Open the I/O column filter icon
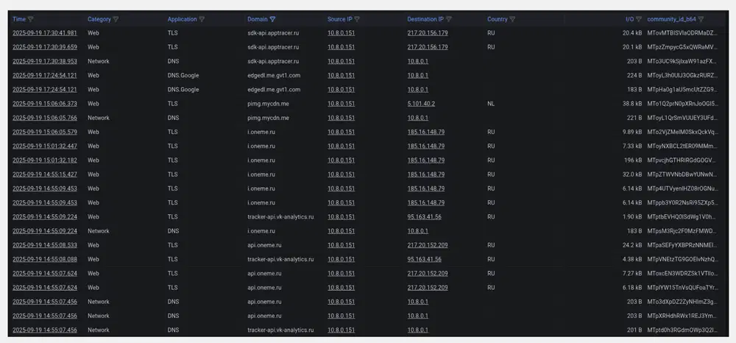 tap(639, 19)
